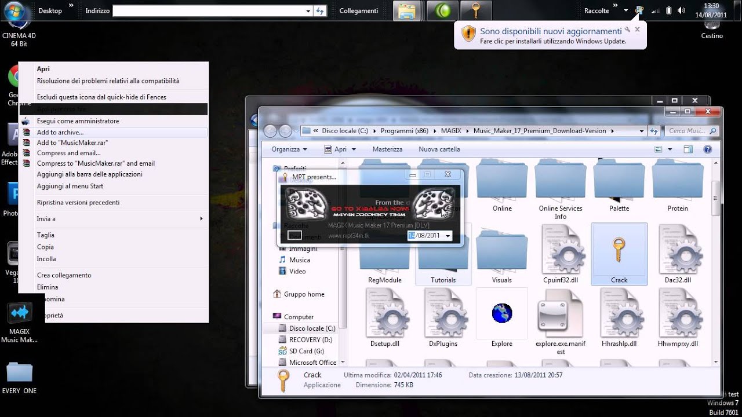Viewport: 742px width, 417px height.
Task: Dismiss the Windows Update notification balloon
Action: (638, 29)
